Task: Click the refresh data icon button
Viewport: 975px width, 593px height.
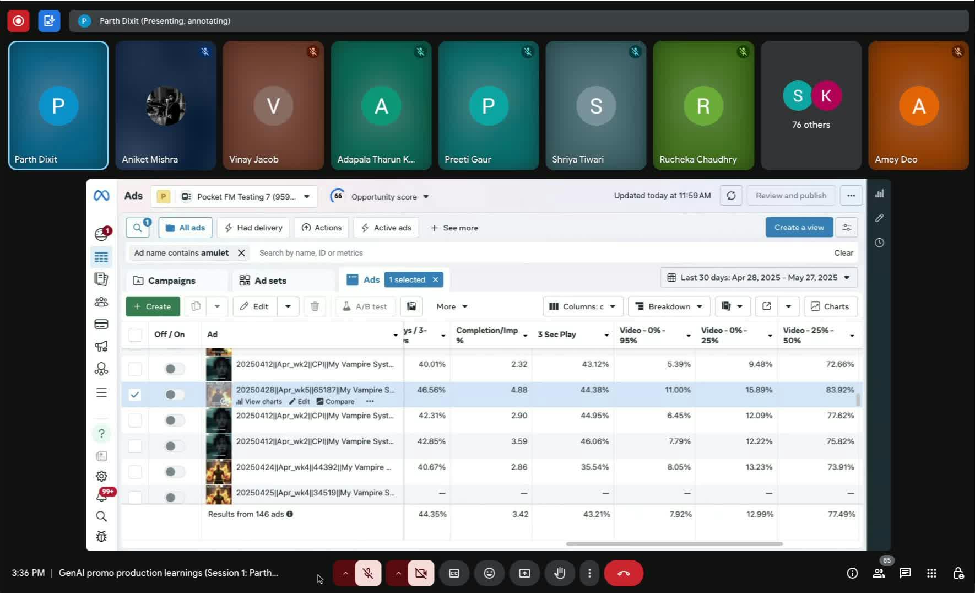Action: pyautogui.click(x=731, y=196)
